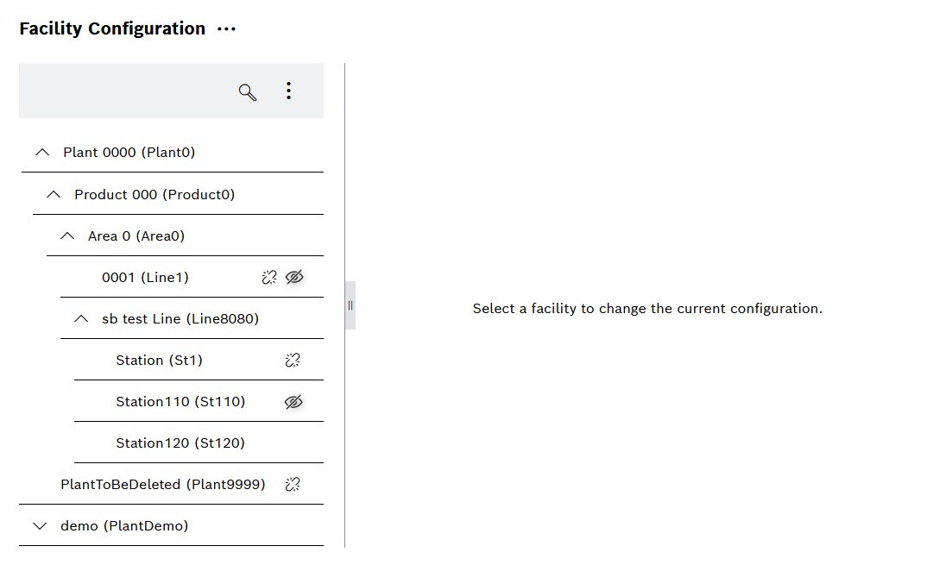
Task: Select Station120 (St120) in the tree
Action: coord(180,443)
